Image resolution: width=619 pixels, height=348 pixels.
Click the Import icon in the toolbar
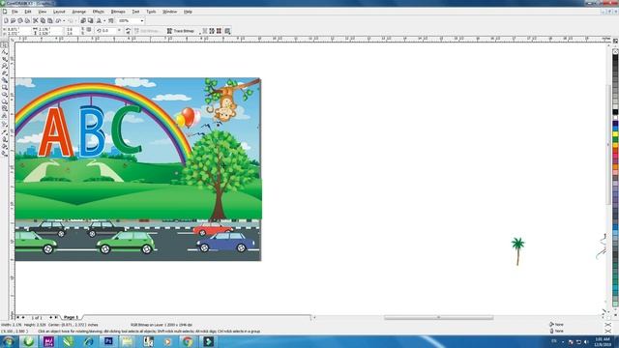[x=83, y=20]
